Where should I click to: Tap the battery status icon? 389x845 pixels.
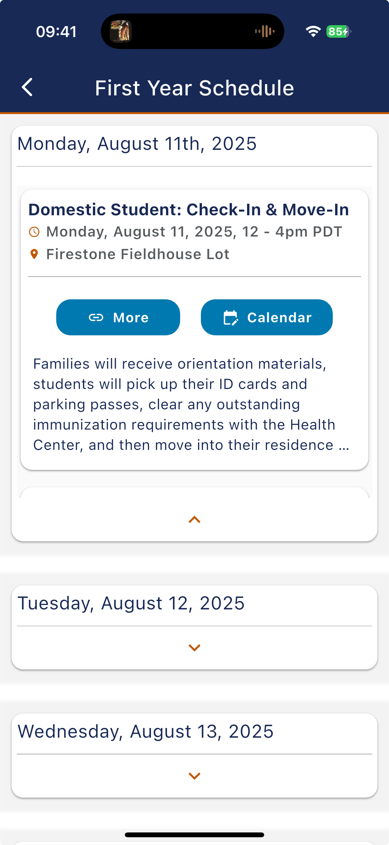tap(338, 32)
